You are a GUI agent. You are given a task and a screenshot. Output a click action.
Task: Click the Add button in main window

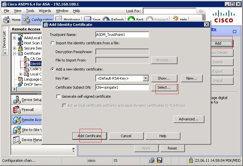(x=222, y=43)
